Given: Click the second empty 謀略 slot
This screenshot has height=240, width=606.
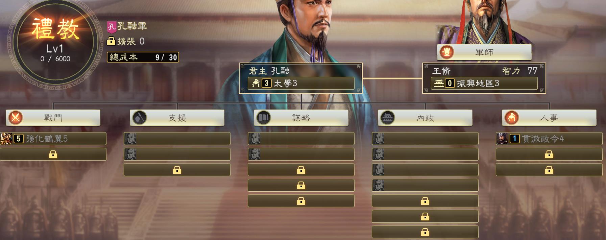Looking at the screenshot, I should (301, 154).
